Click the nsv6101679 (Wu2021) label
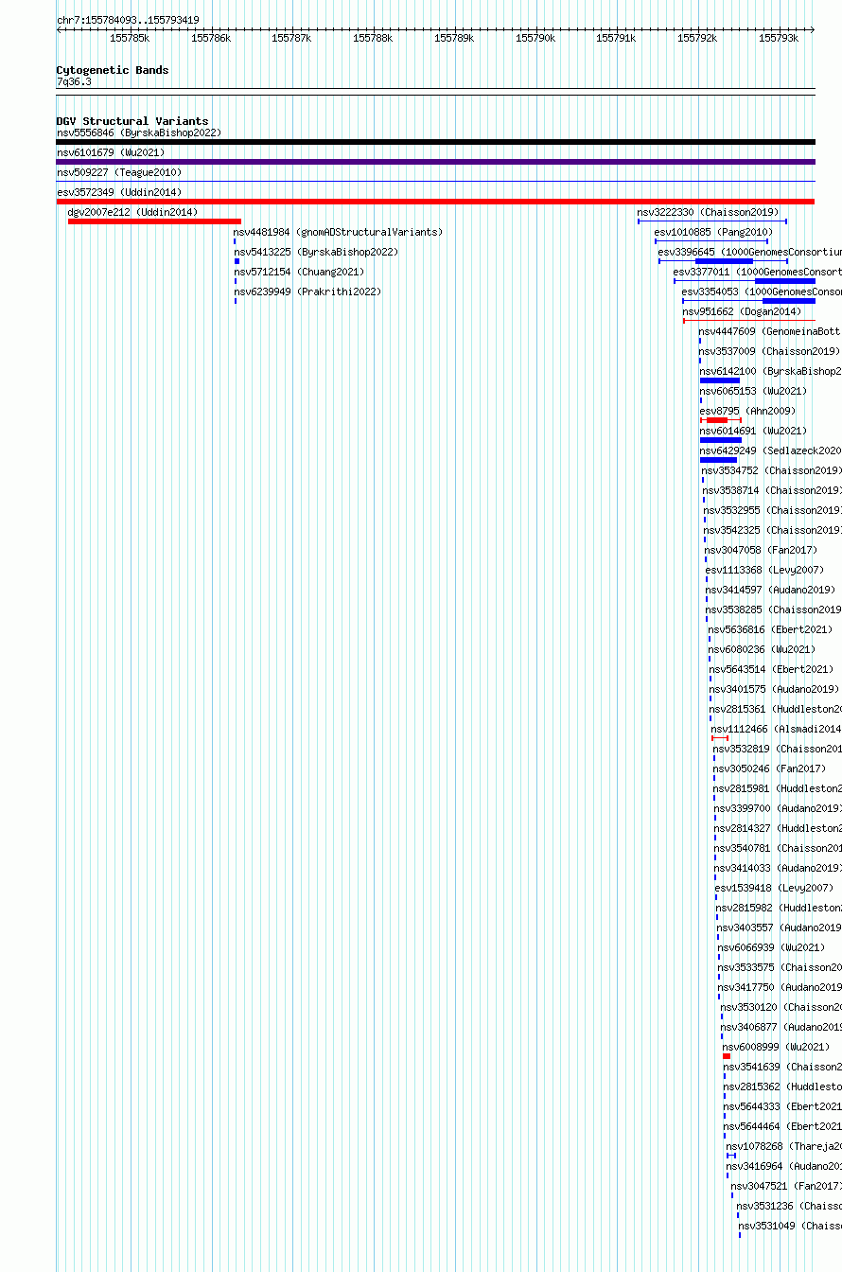Screen dimensions: 842x1272 coord(111,152)
